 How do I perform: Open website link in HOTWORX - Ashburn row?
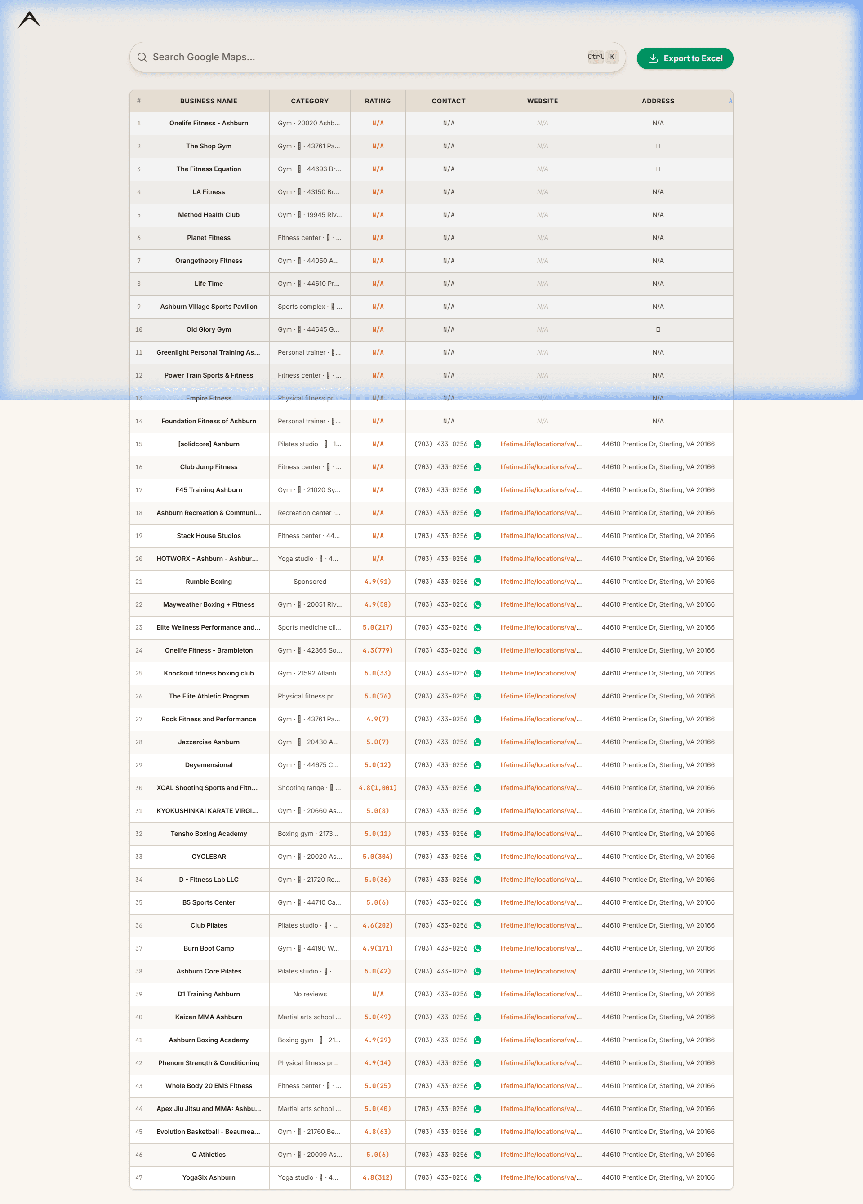(541, 559)
